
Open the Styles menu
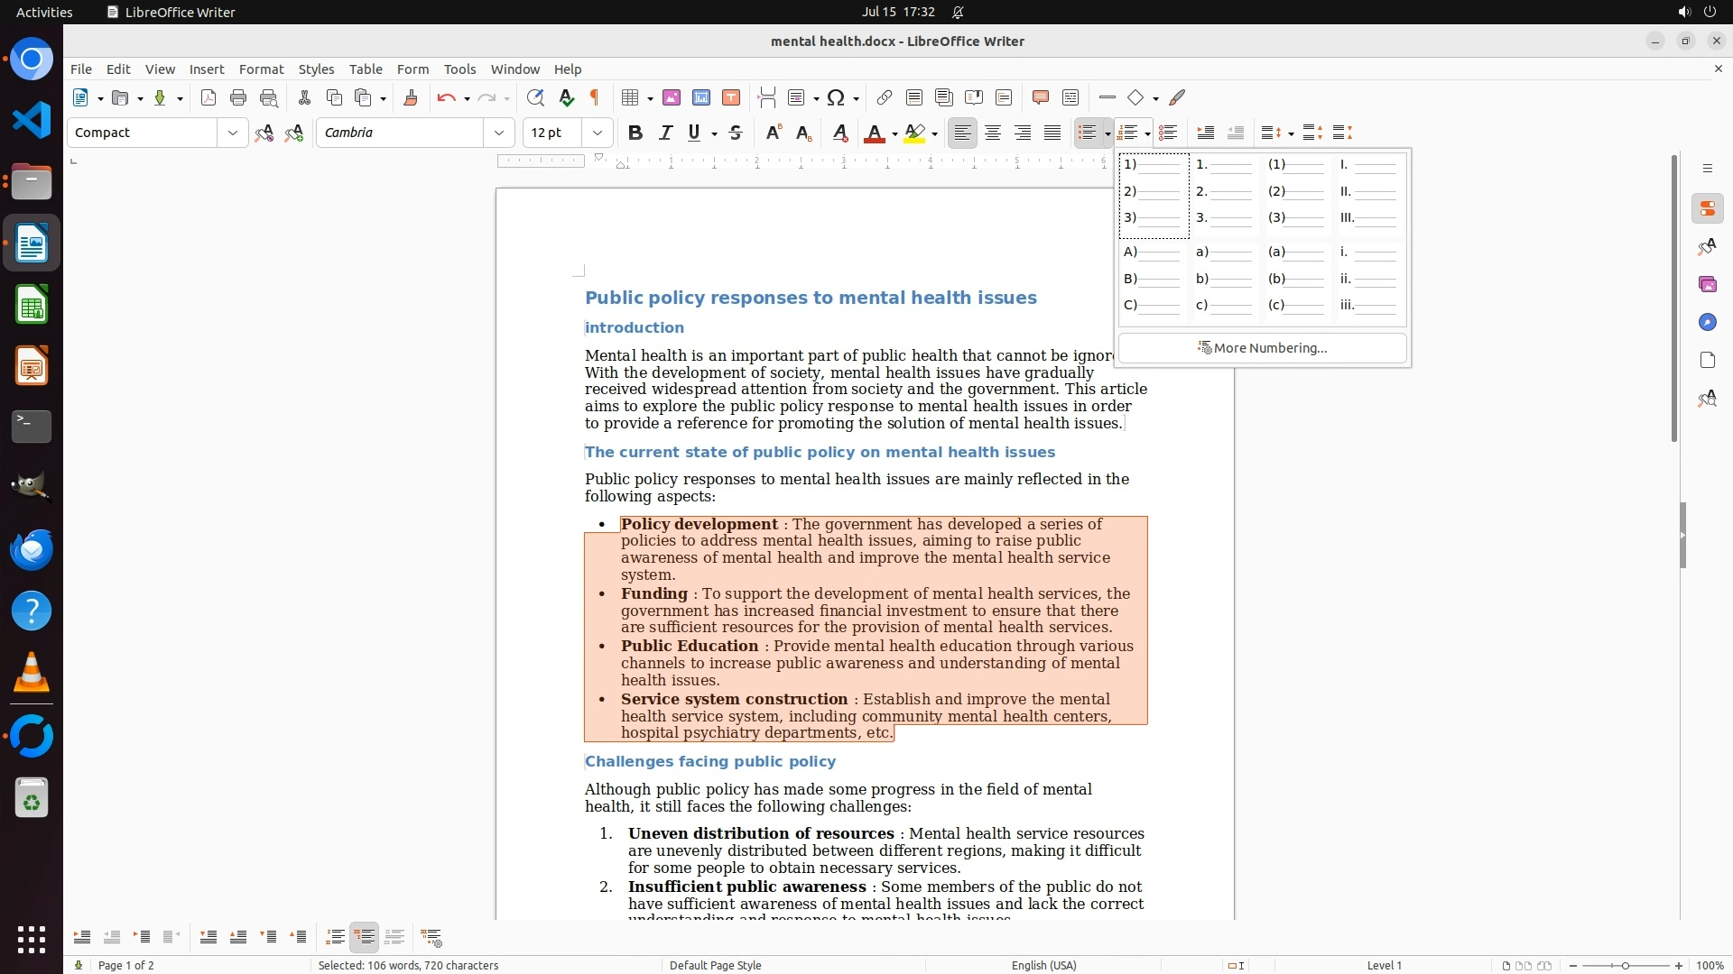[x=316, y=69]
